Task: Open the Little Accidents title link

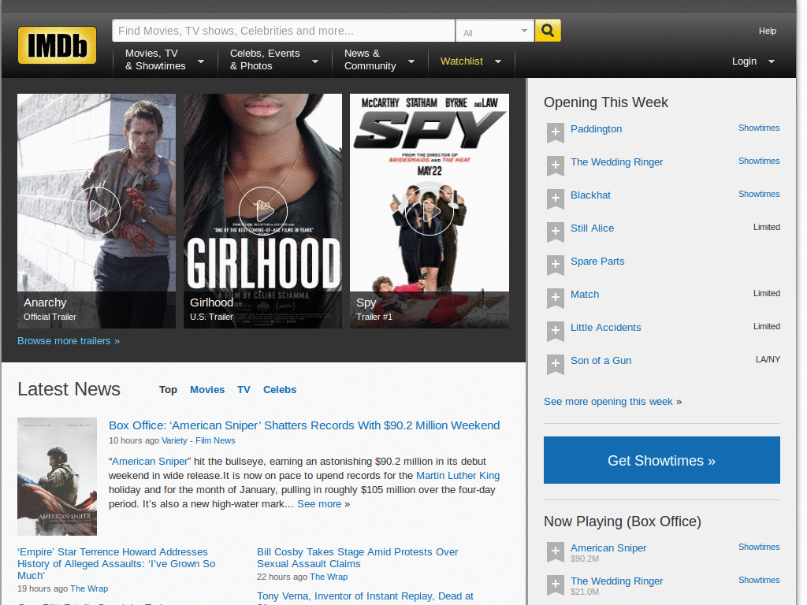Action: [x=605, y=328]
